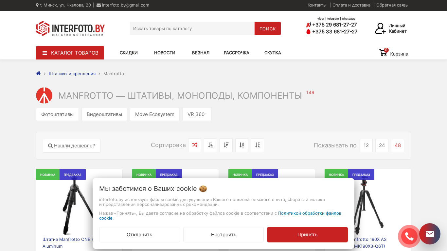Click the Manfrotto breadcrumb text
The image size is (447, 251).
pos(114,74)
